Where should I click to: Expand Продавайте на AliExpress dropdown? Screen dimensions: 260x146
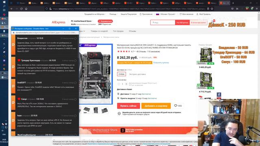pyautogui.click(x=95, y=14)
